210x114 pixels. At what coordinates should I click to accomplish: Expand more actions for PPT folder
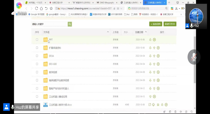pyautogui.click(x=154, y=40)
